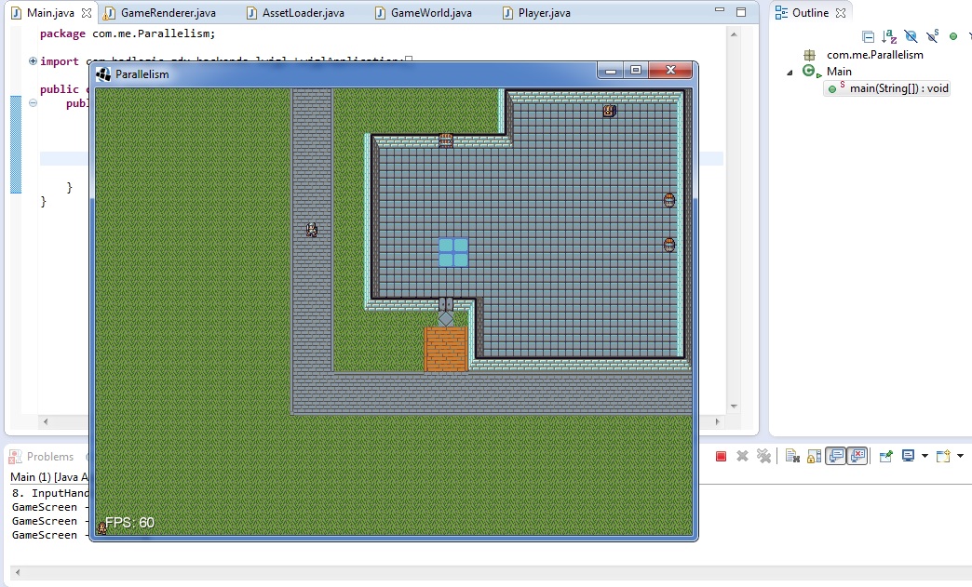This screenshot has width=972, height=587.
Task: Click the blue window tile on the floor
Action: (x=453, y=252)
